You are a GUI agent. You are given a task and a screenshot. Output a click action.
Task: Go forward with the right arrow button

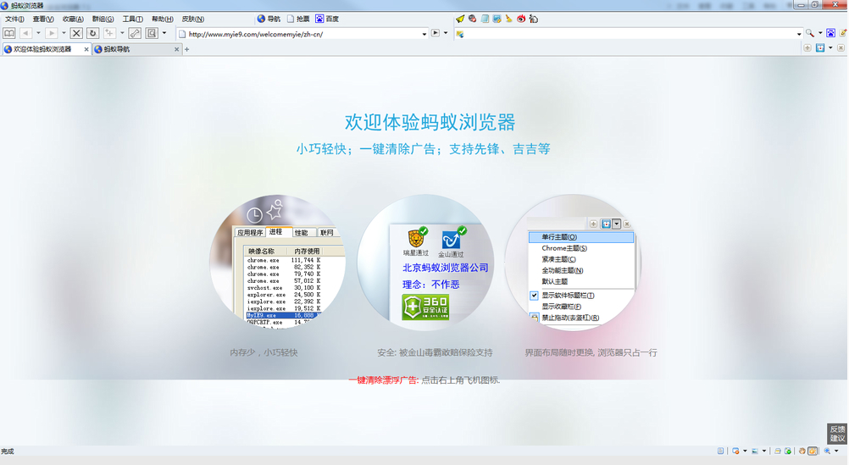[x=52, y=34]
